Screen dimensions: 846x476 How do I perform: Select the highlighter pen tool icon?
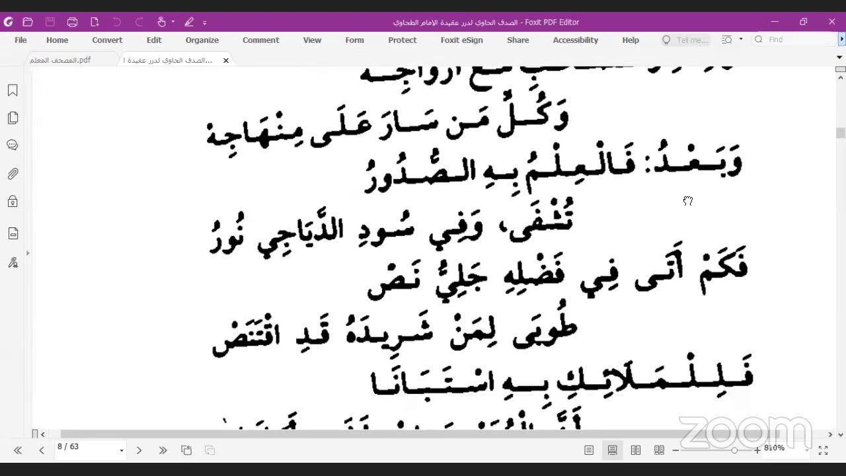tap(189, 22)
